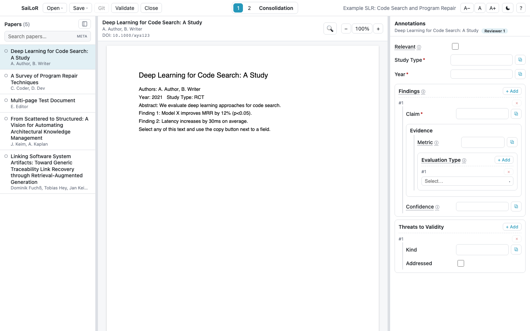Switch to dark mode moon icon

(508, 8)
